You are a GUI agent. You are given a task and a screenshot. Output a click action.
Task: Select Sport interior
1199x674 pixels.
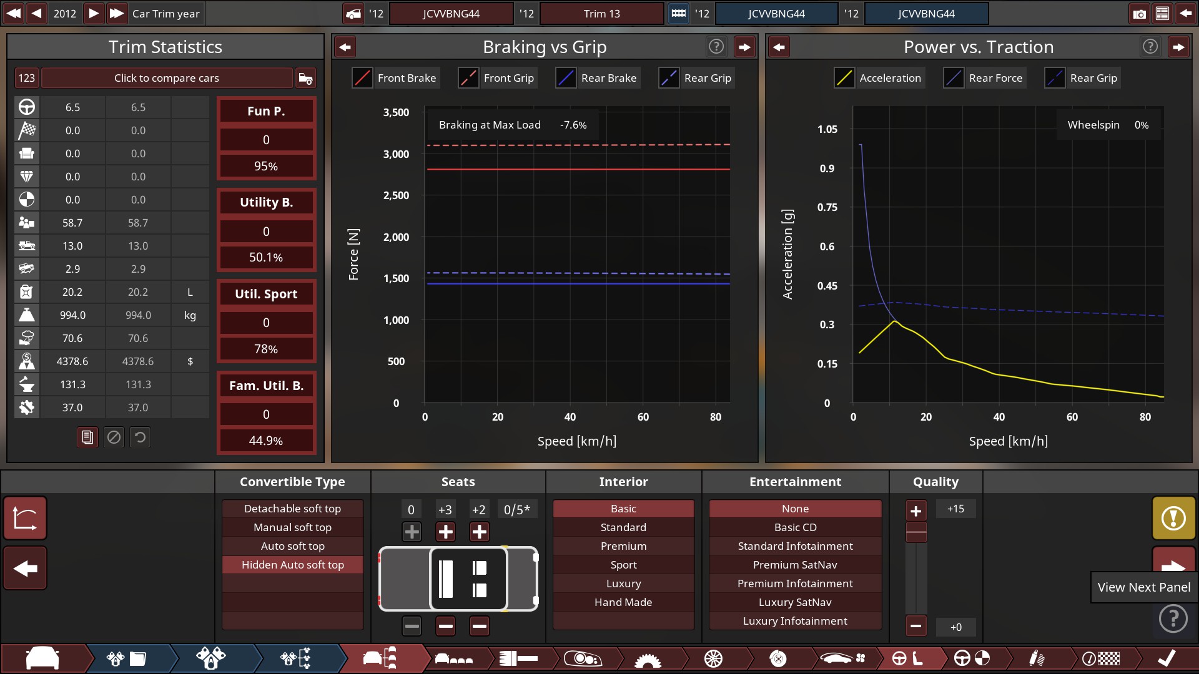(623, 565)
